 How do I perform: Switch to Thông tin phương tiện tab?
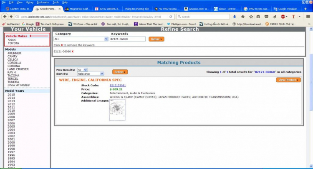pyautogui.click(x=137, y=9)
